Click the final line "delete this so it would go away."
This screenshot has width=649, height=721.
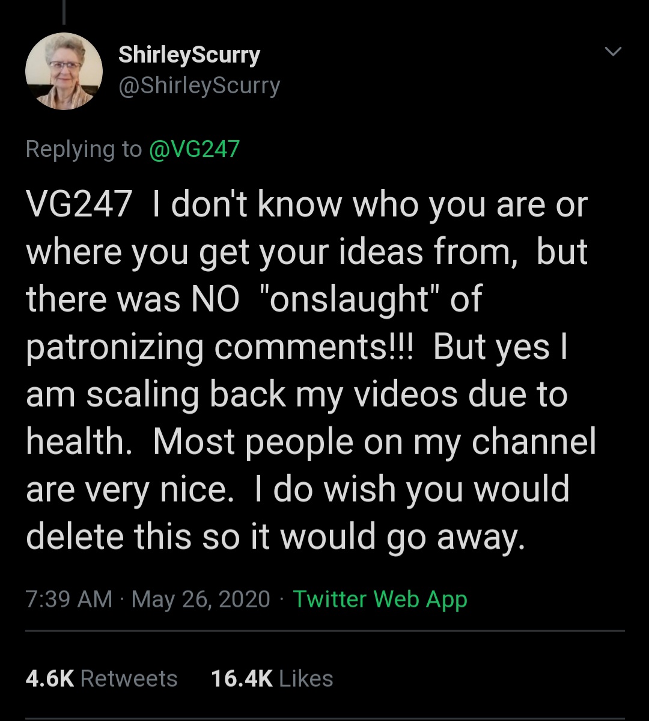click(276, 536)
